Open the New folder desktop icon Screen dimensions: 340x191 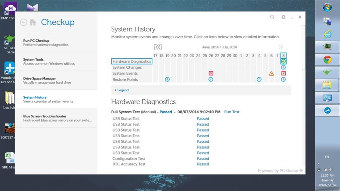click(x=9, y=100)
